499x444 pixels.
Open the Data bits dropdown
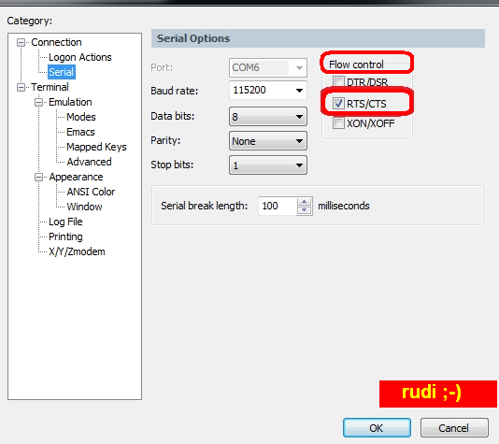coord(268,117)
